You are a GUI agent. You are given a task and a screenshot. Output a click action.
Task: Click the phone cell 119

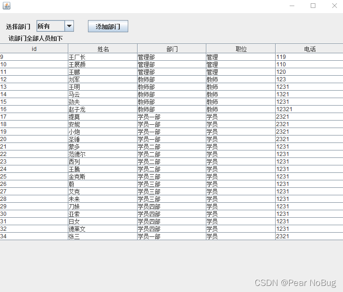pos(309,57)
